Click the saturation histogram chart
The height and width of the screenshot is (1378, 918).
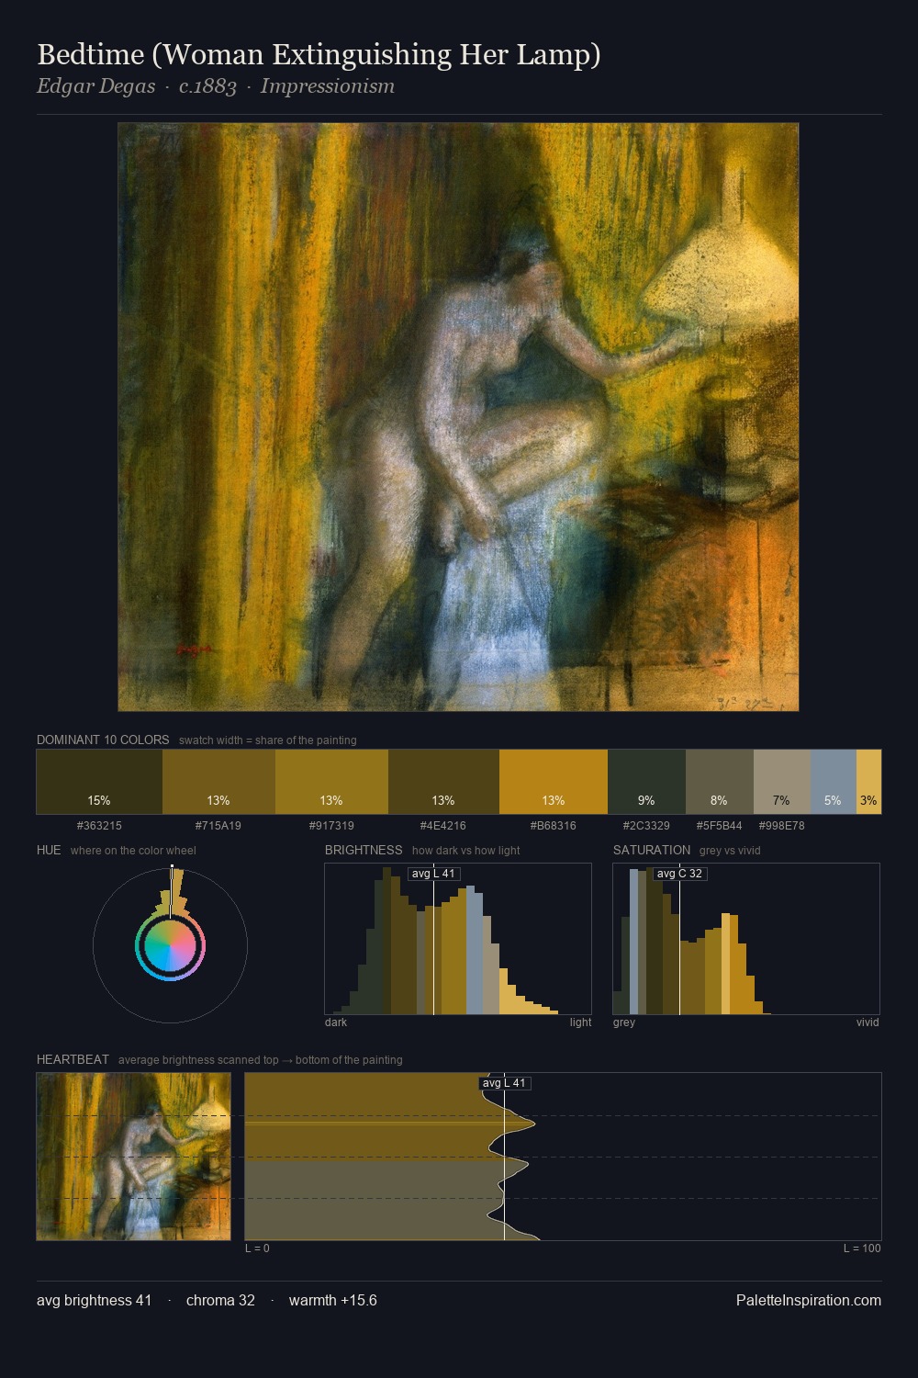click(x=746, y=939)
